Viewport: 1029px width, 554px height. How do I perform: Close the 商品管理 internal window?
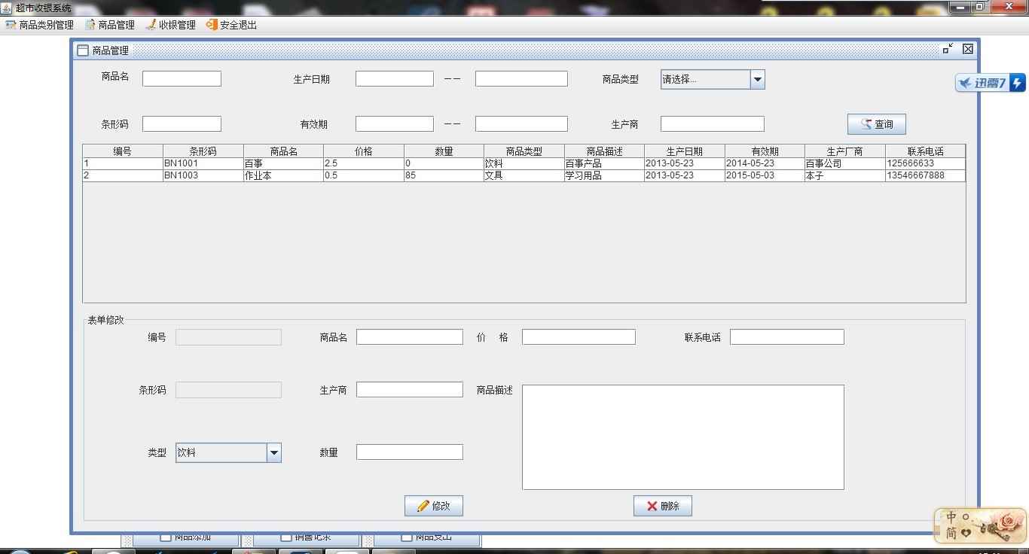pos(968,49)
